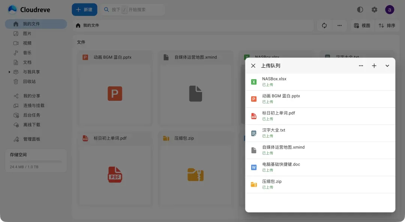
Task: Open the 视图 view options
Action: pyautogui.click(x=362, y=26)
